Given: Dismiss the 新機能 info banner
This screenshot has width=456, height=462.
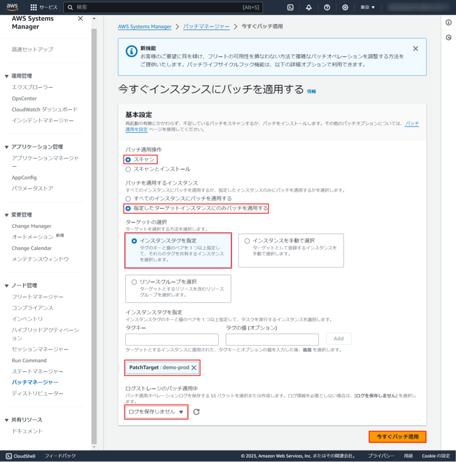Looking at the screenshot, I should pyautogui.click(x=416, y=49).
